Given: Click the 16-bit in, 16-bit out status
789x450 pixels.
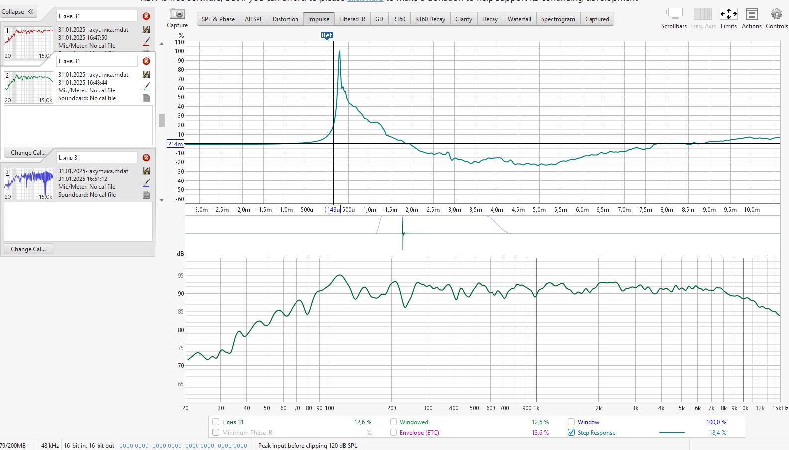Looking at the screenshot, I should (89, 446).
